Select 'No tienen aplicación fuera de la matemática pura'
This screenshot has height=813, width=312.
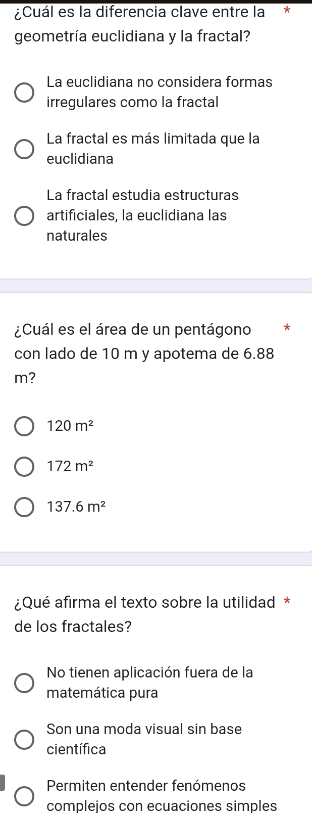pos(24,683)
